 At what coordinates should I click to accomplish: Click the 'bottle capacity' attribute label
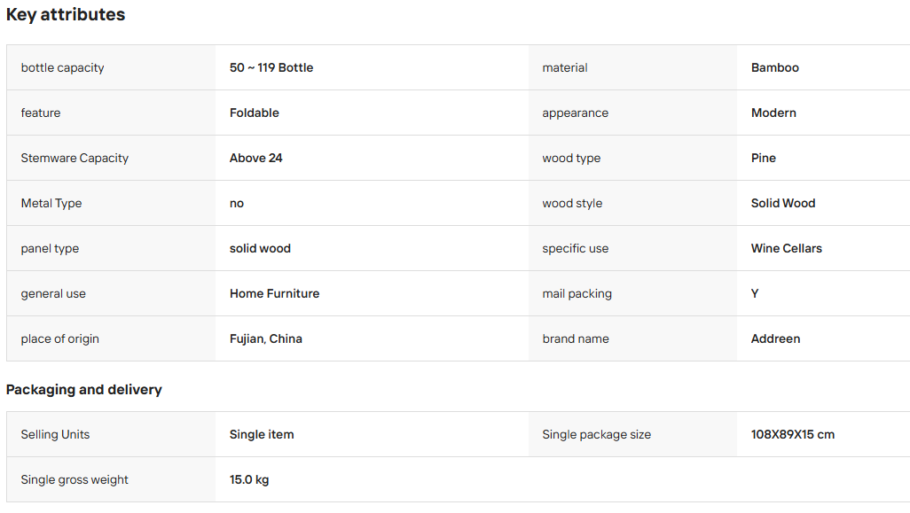pyautogui.click(x=63, y=67)
